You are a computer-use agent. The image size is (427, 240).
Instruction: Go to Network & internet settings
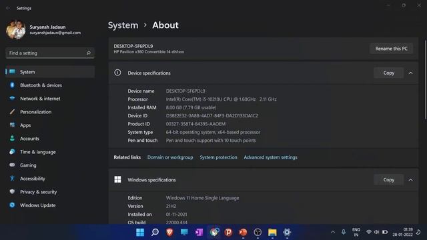[50, 99]
